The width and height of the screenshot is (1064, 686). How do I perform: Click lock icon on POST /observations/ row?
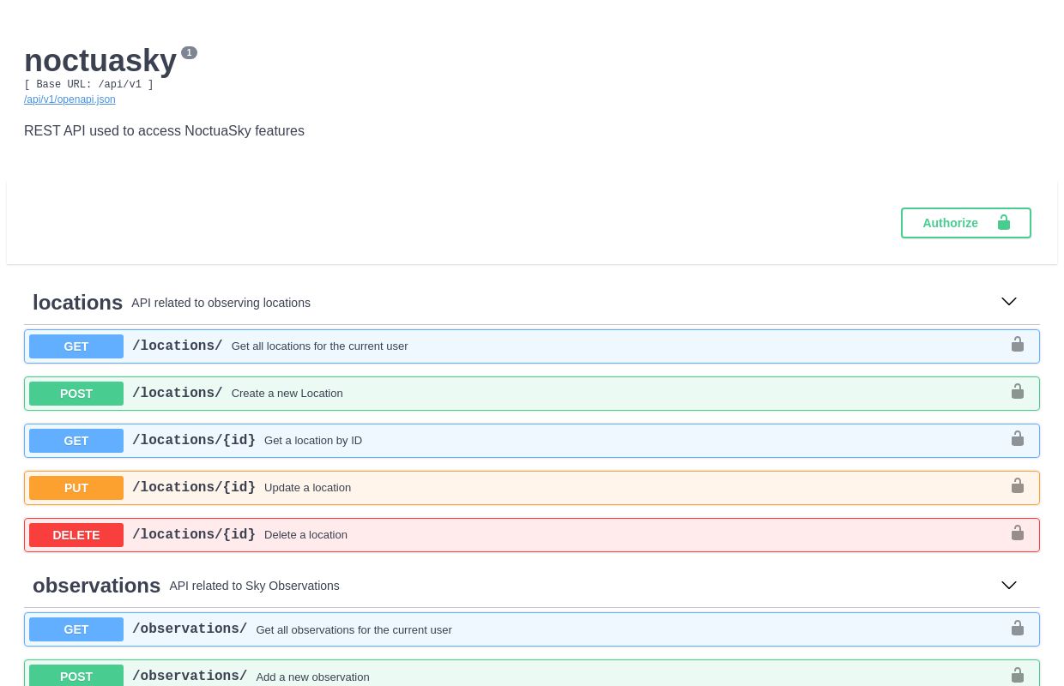pos(1018,676)
